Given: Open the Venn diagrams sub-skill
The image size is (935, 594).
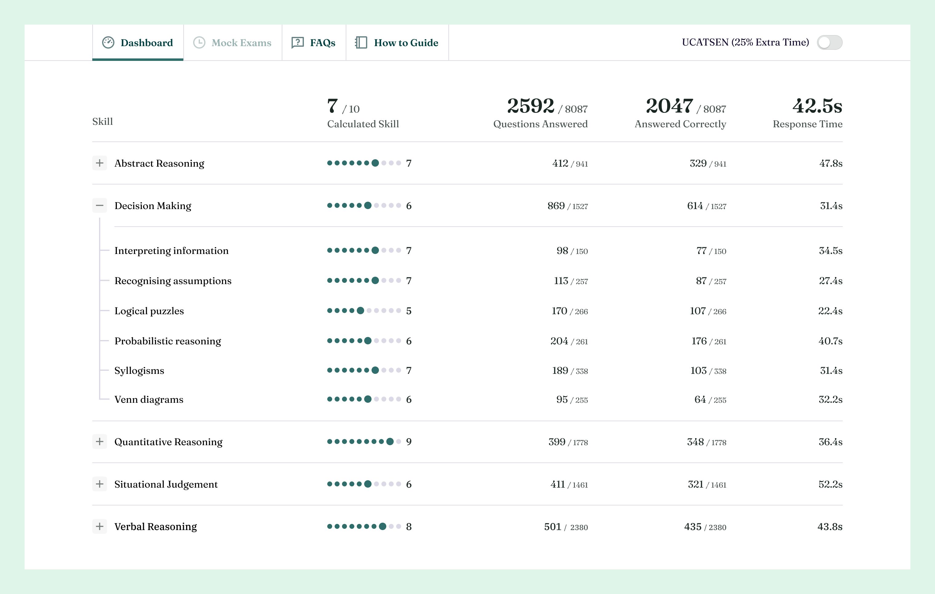Looking at the screenshot, I should [149, 399].
